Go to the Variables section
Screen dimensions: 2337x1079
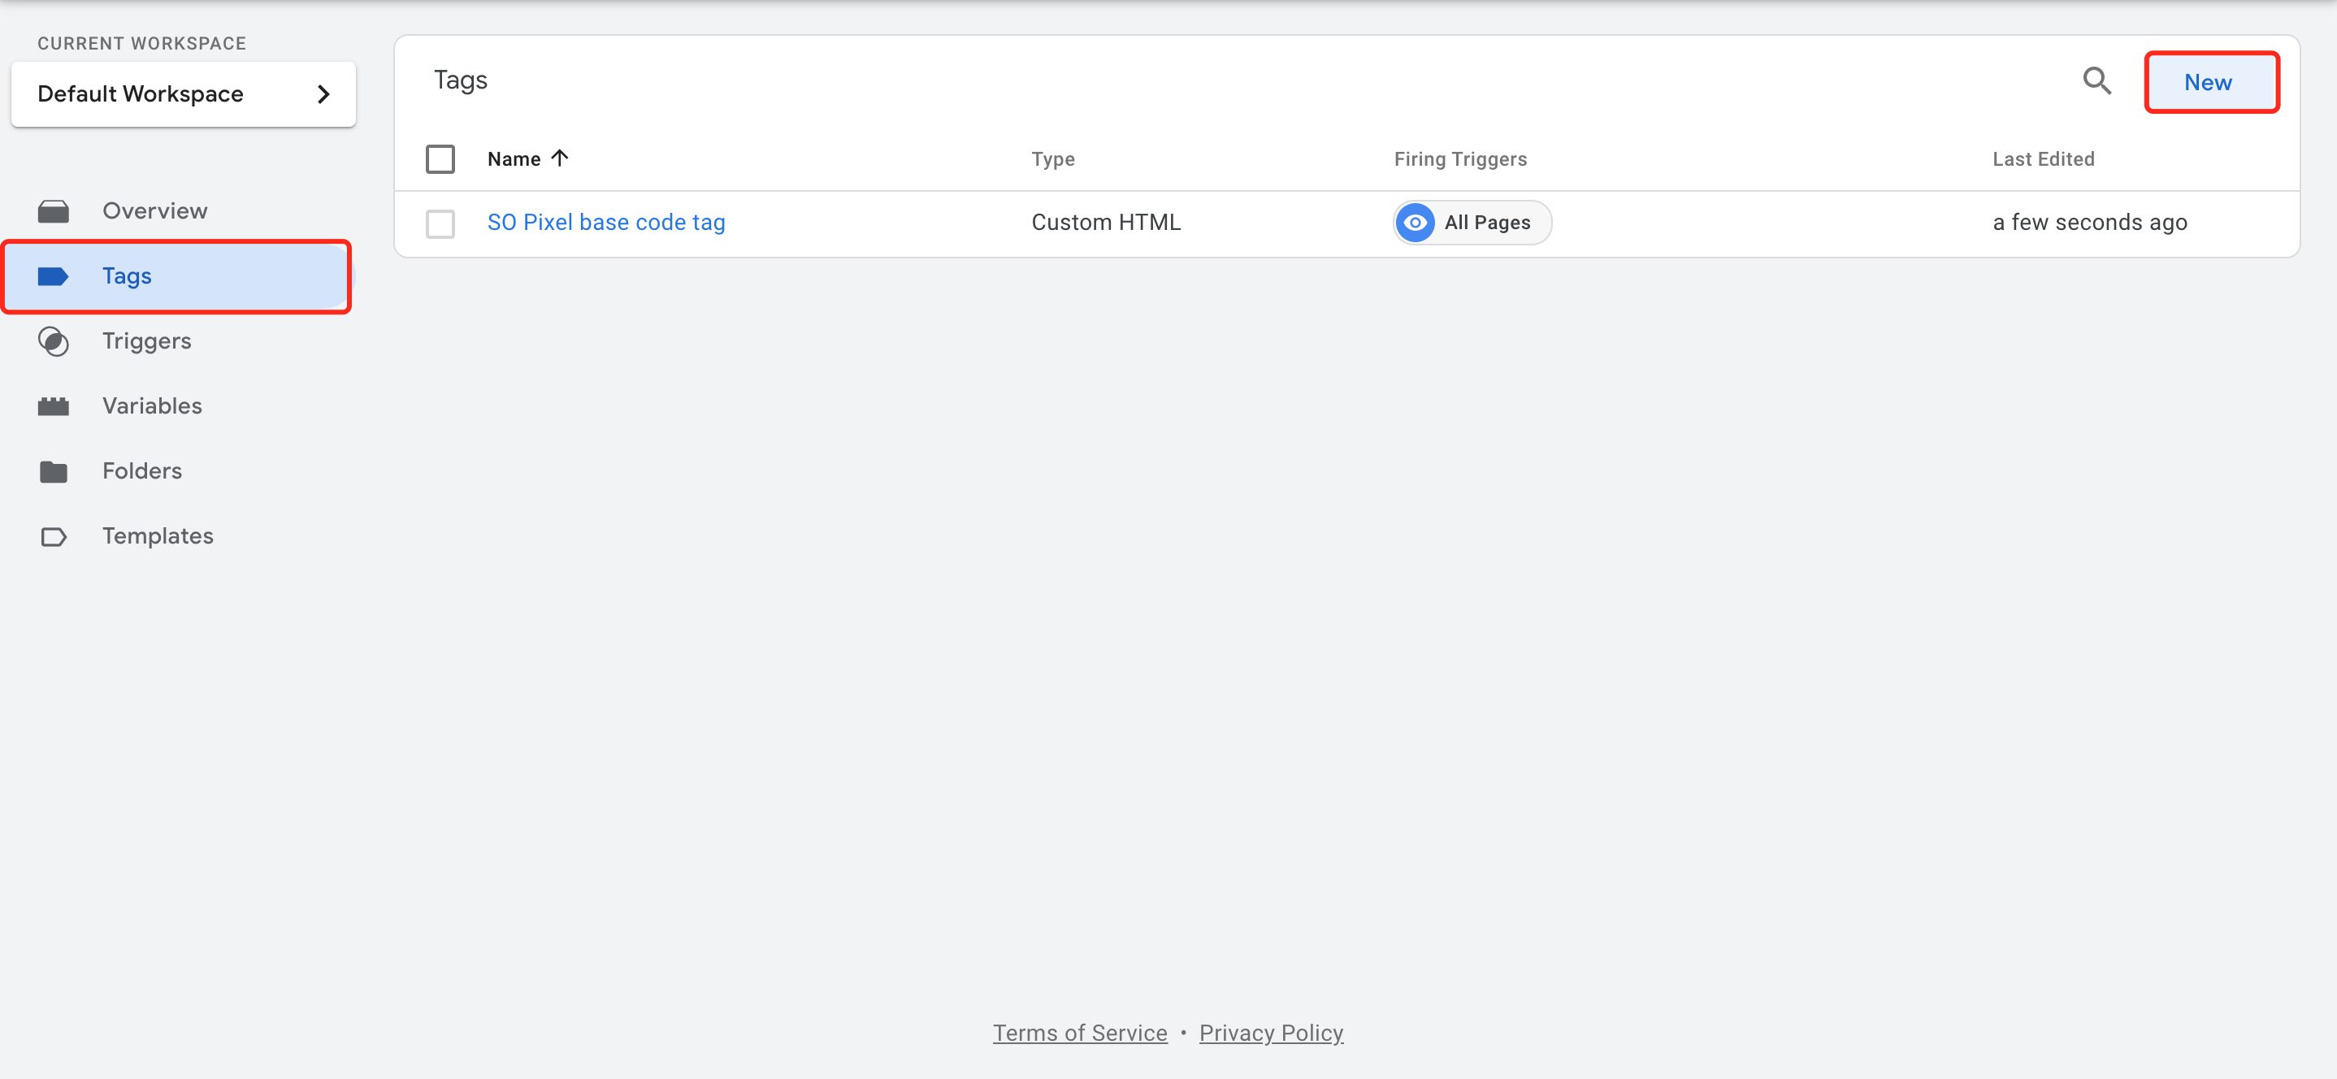pyautogui.click(x=151, y=406)
